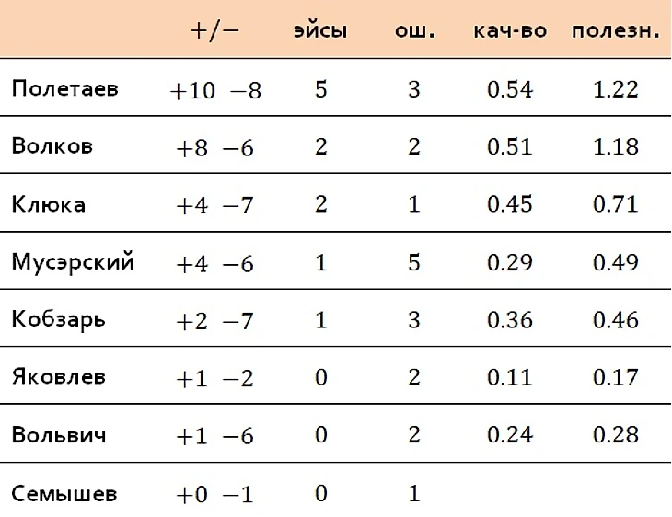Select player name Яковлев

pos(59,377)
